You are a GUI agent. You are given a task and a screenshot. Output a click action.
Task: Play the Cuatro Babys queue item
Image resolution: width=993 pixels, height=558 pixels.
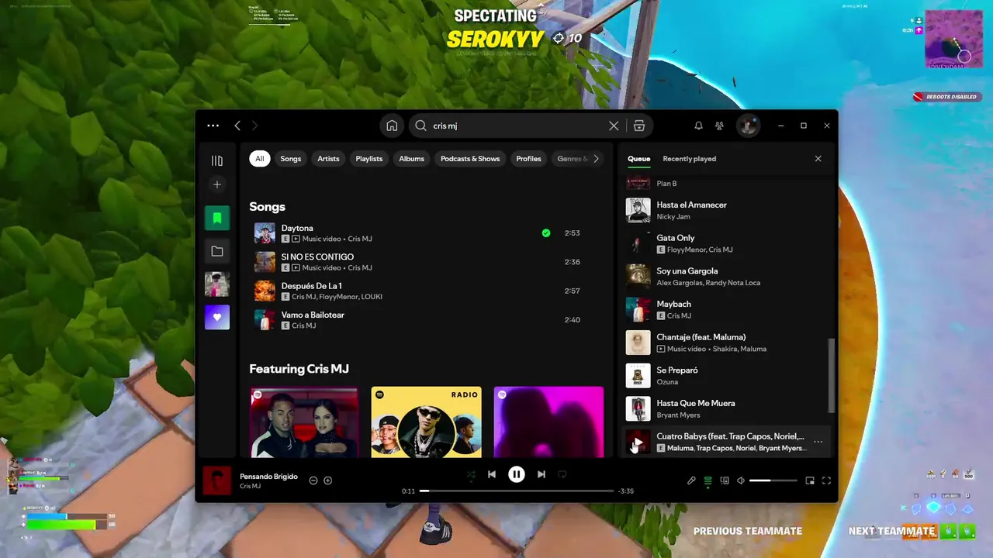point(638,443)
